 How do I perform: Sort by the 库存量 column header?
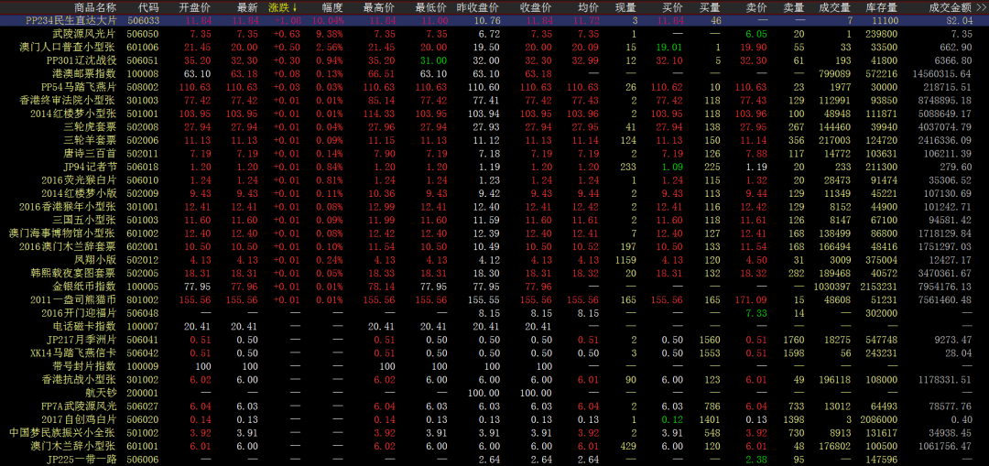[882, 7]
